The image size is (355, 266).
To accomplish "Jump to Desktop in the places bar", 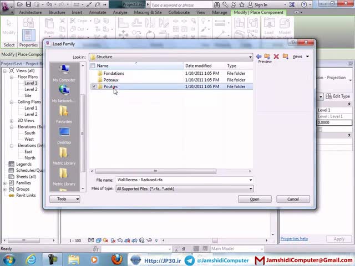I will 64,135.
